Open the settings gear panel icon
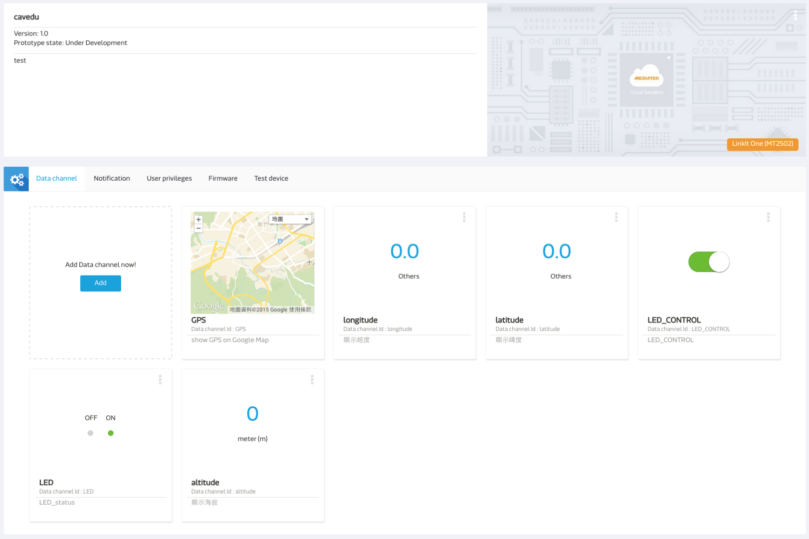The height and width of the screenshot is (539, 809). 16,179
